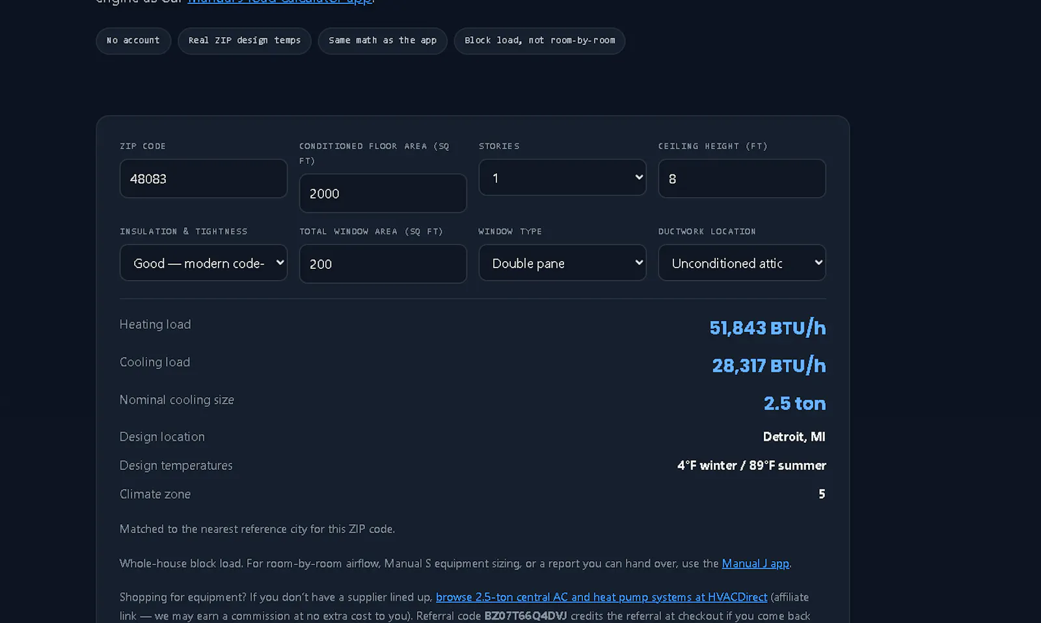
Task: Click the 'Block load, not room-by-room' badge
Action: 539,40
